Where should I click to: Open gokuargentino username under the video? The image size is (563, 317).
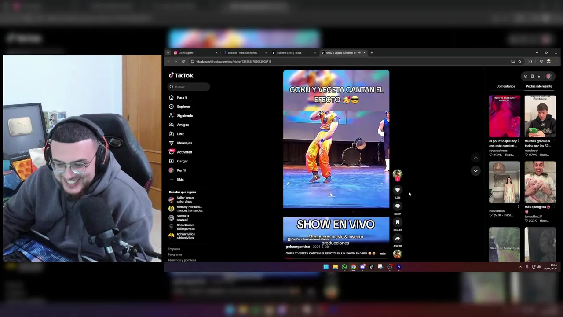click(x=298, y=247)
